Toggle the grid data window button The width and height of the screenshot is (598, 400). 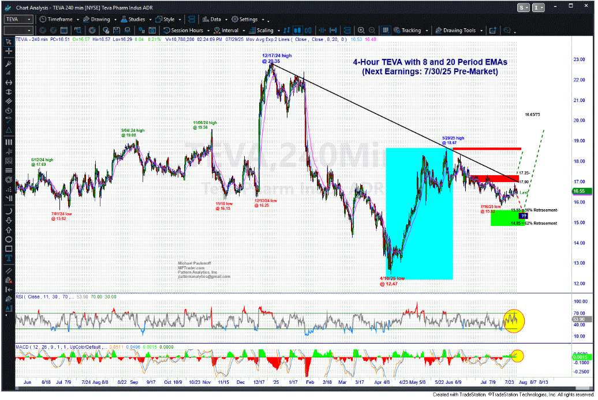(386, 31)
